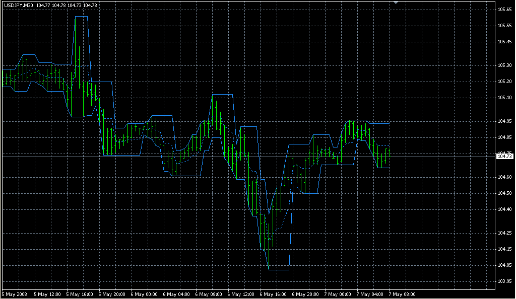
Task: Click the chart shift triangle marker at top
Action: click(396, 3)
